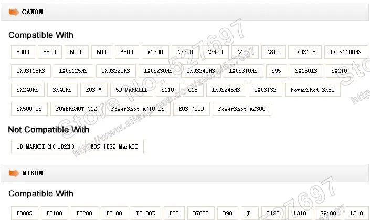Select the A1200 tag
Image resolution: width=370 pixels, height=220 pixels.
(155, 52)
